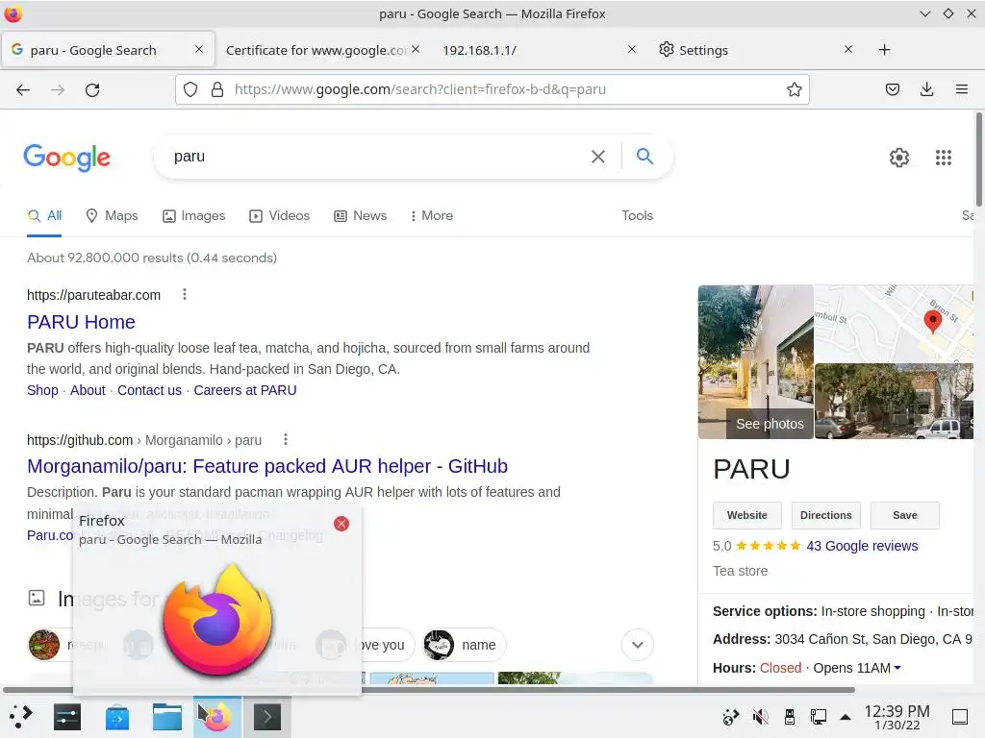985x738 pixels.
Task: Select the Maps search filter
Action: coord(112,216)
